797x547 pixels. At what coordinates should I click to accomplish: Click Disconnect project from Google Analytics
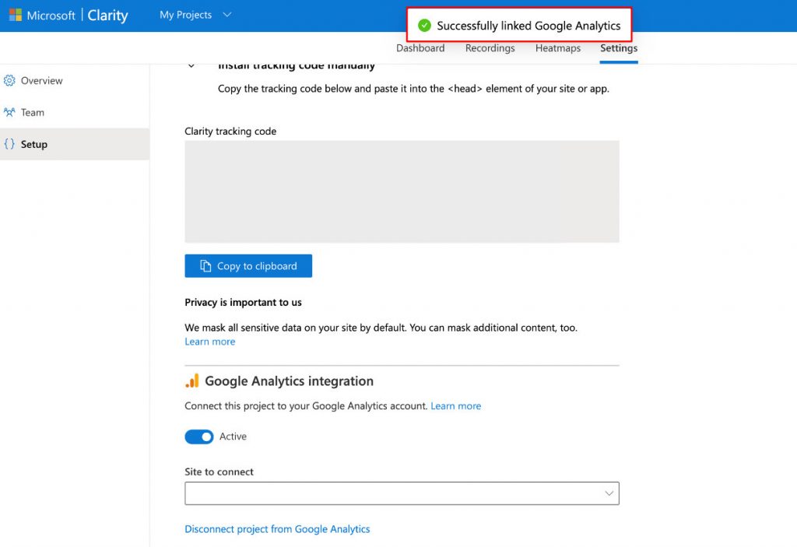(x=277, y=528)
